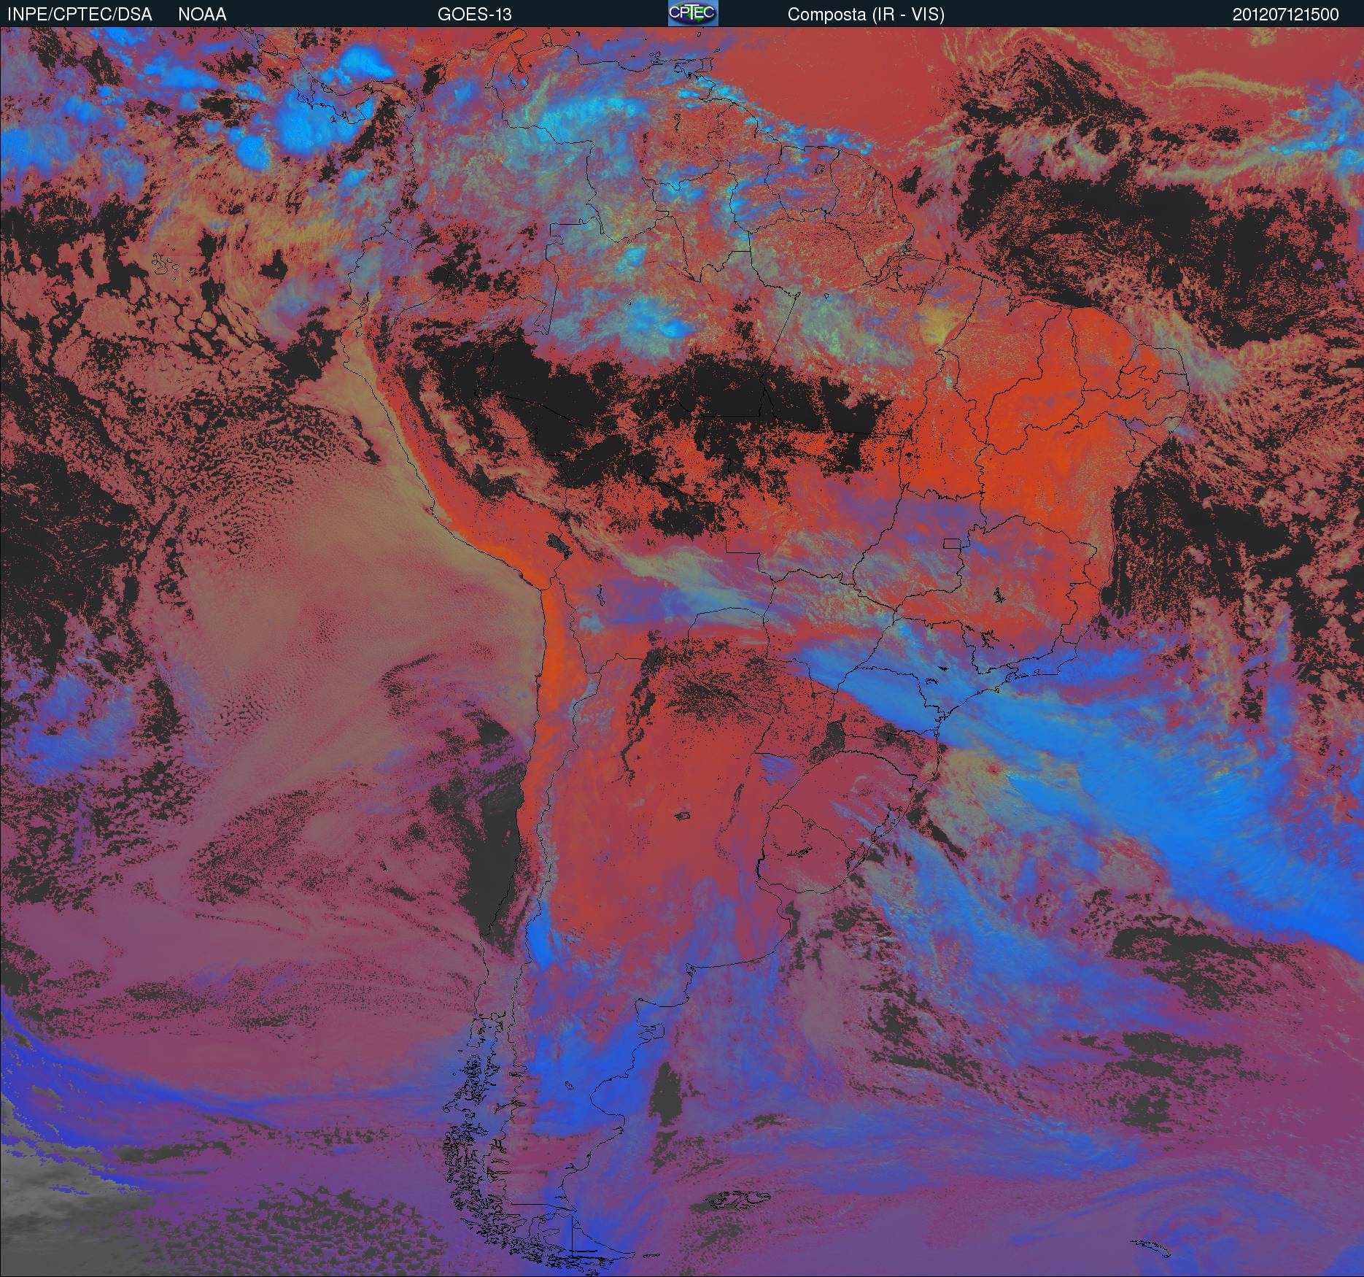Screen dimensions: 1364x1277
Task: Click the GOES-13 satellite label
Action: (474, 15)
